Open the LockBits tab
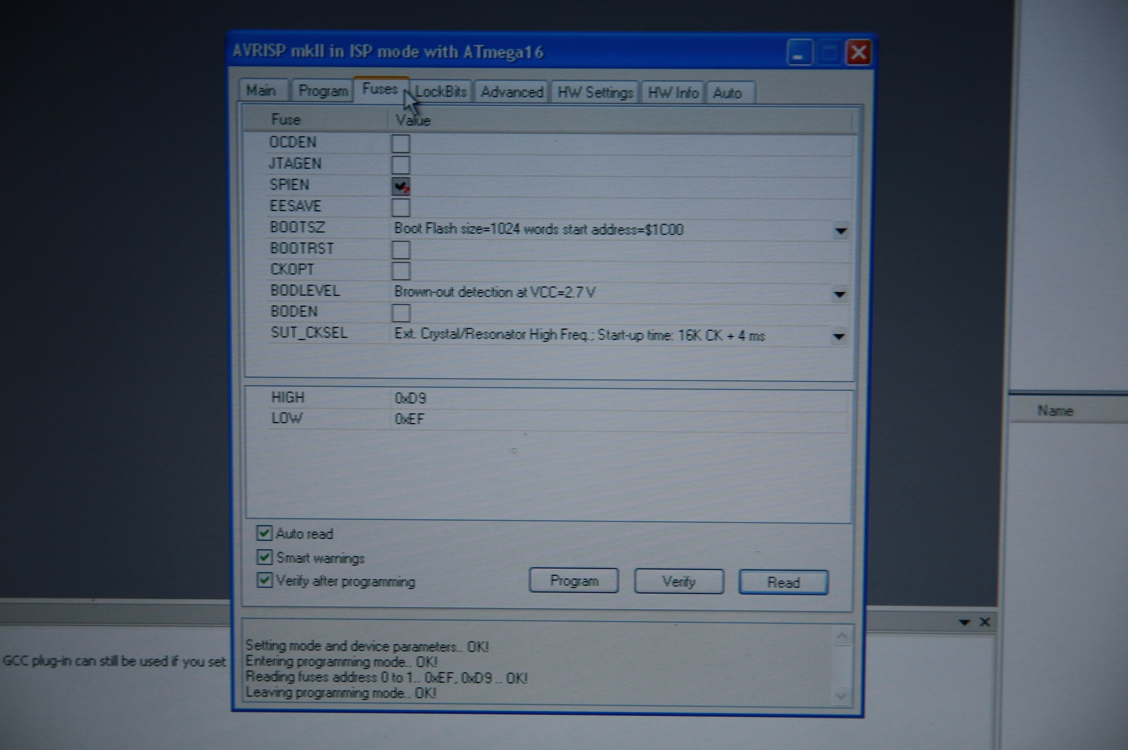1128x750 pixels. click(440, 91)
